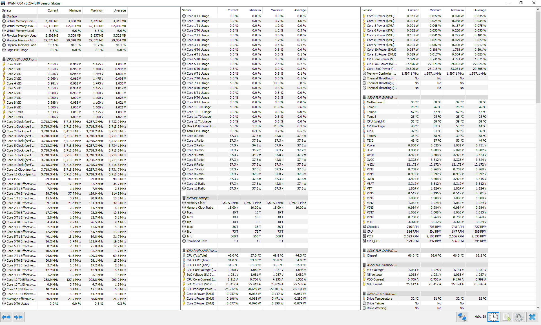Click the blue X close sensors button
Viewport: 541px width, 325px height.
point(532,317)
